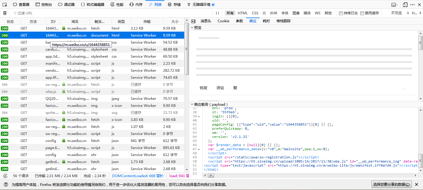Click lock icon on the getInd fetch row
This screenshot has width=423, height=190.
click(64, 162)
